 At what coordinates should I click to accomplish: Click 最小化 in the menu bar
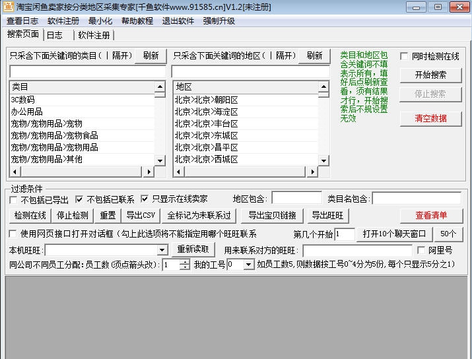point(100,21)
